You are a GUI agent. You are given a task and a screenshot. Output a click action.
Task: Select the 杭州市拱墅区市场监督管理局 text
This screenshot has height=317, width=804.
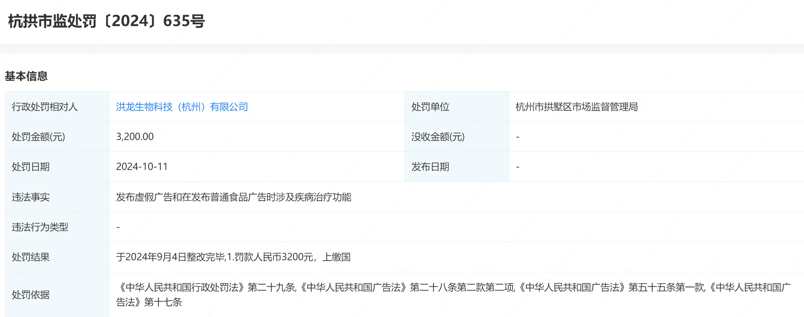577,107
